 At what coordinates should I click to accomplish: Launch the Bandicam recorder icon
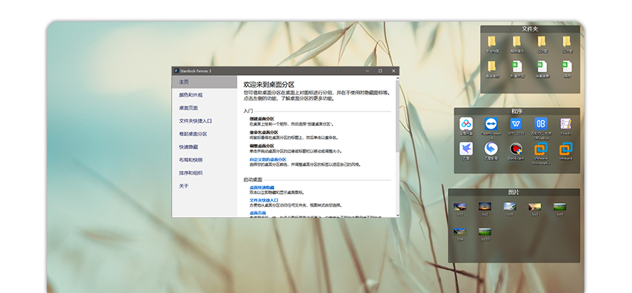tap(516, 149)
